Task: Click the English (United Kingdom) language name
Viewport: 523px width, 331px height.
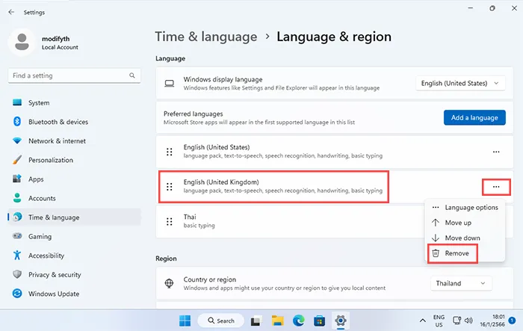Action: click(x=221, y=182)
